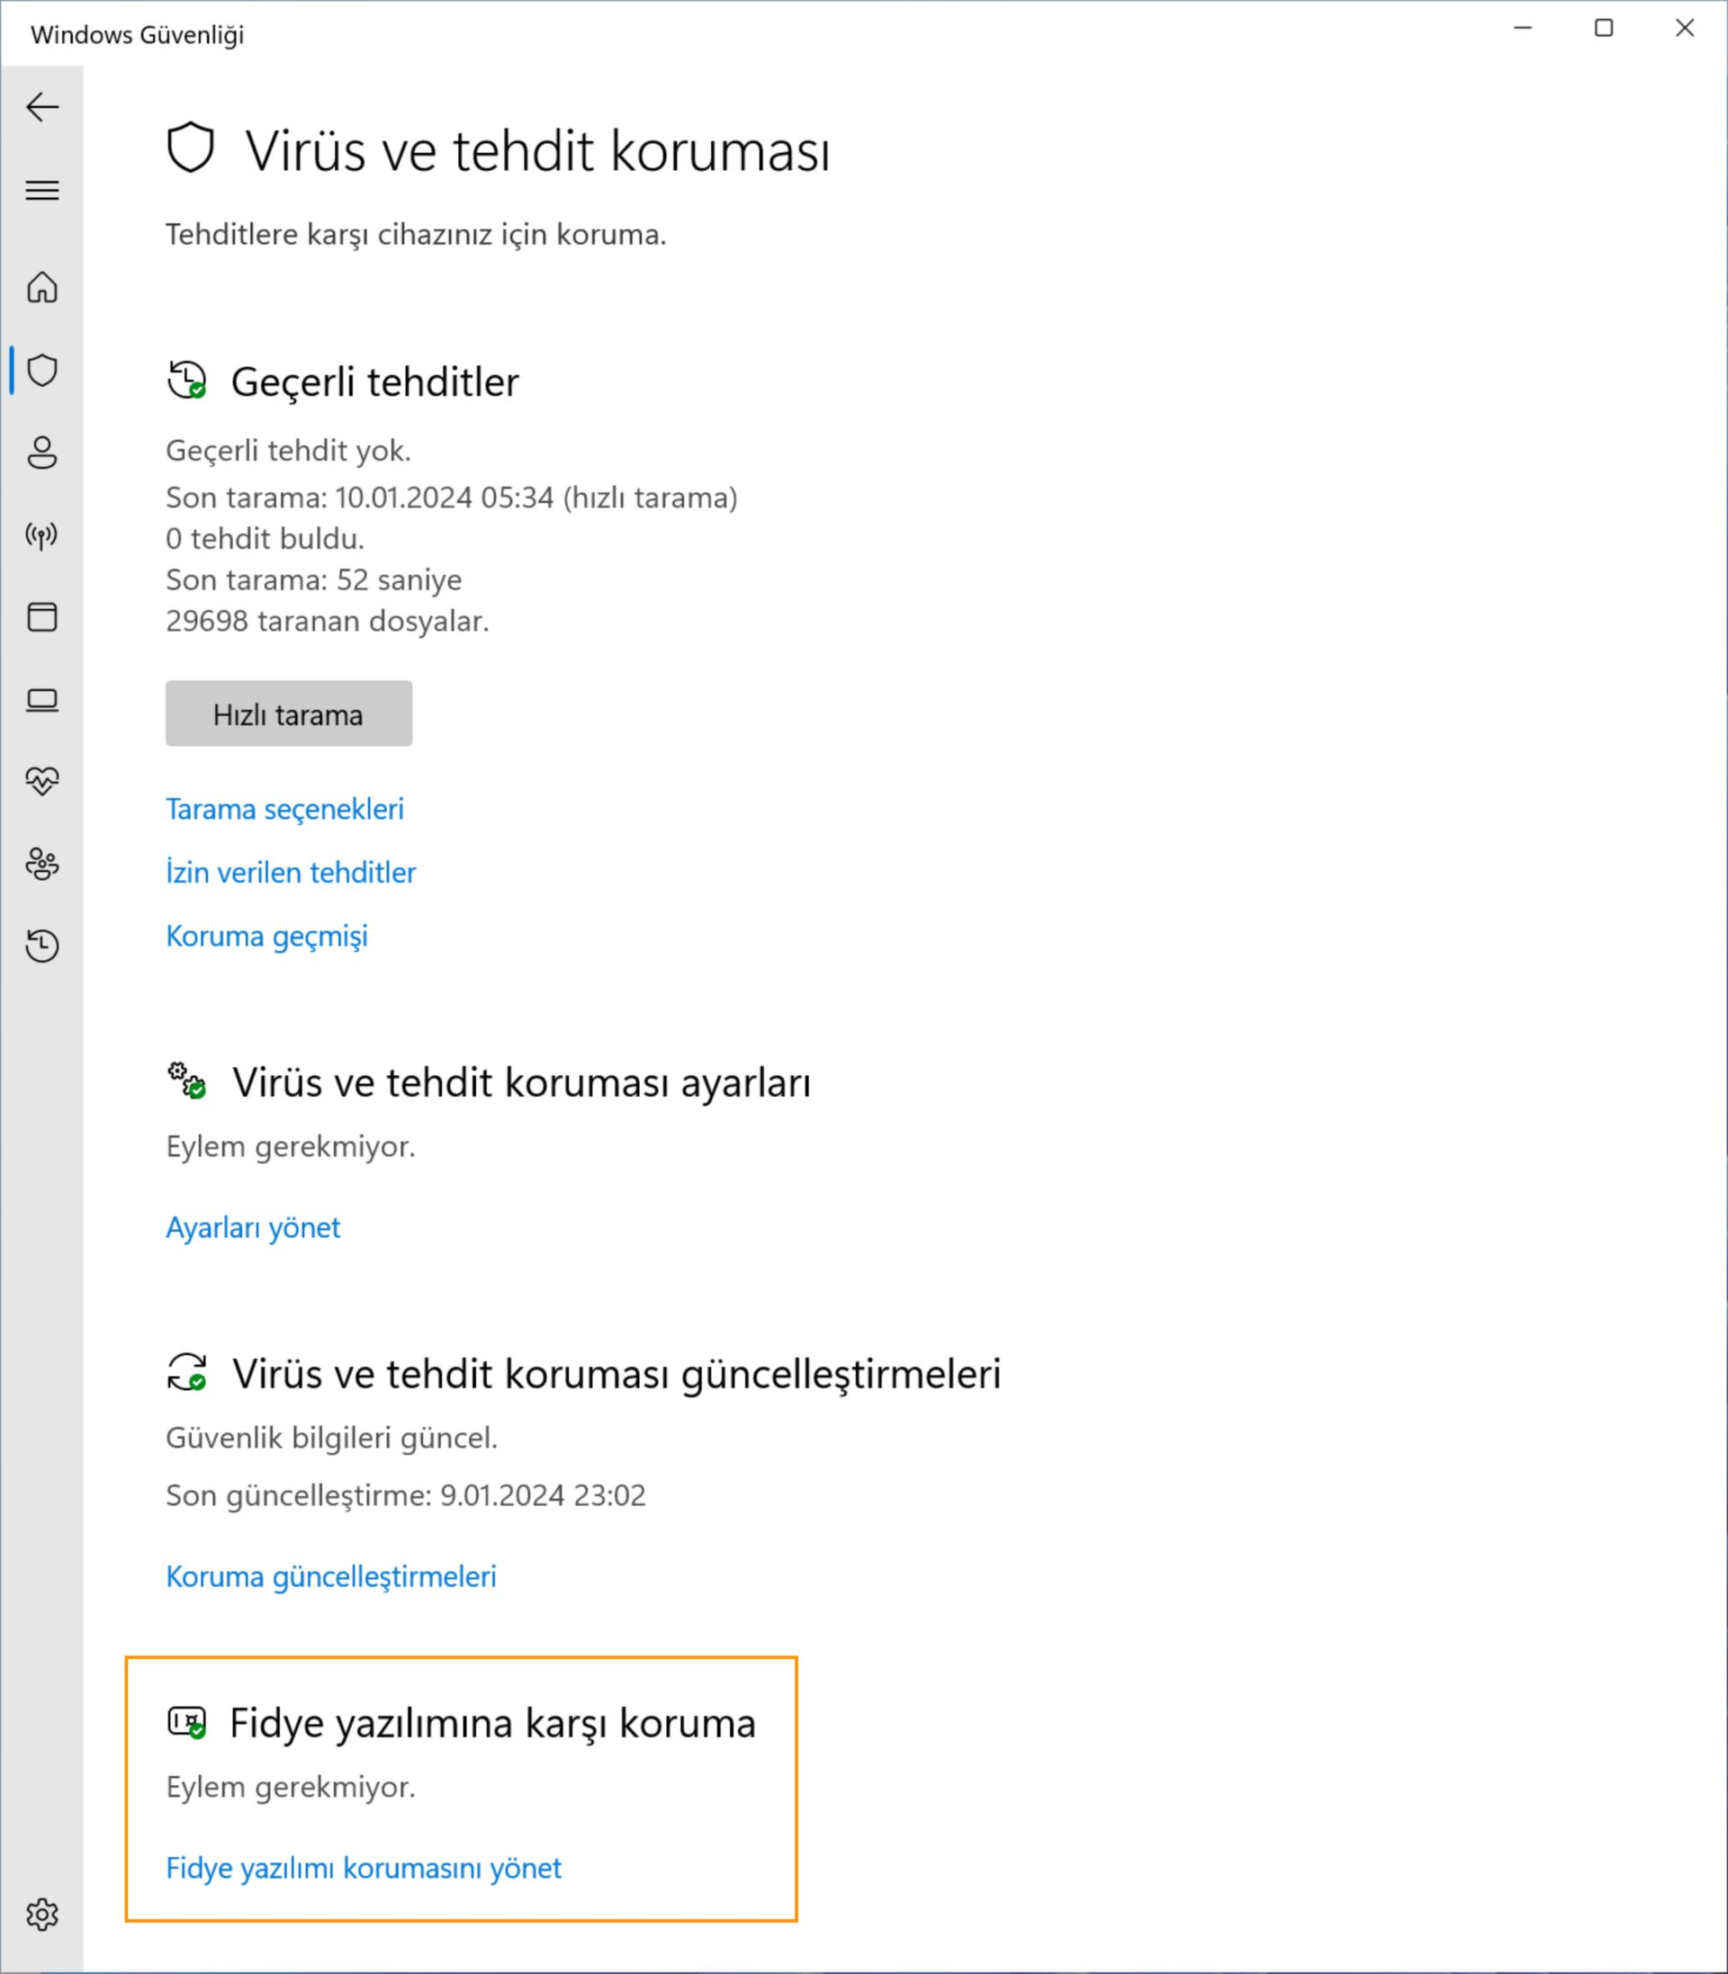Maximize the Windows Güvenliği window

pos(1604,29)
